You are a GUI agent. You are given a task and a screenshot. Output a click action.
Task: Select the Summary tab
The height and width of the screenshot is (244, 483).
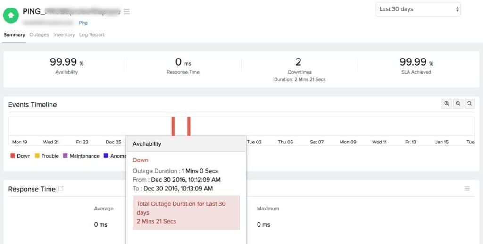[x=14, y=35]
